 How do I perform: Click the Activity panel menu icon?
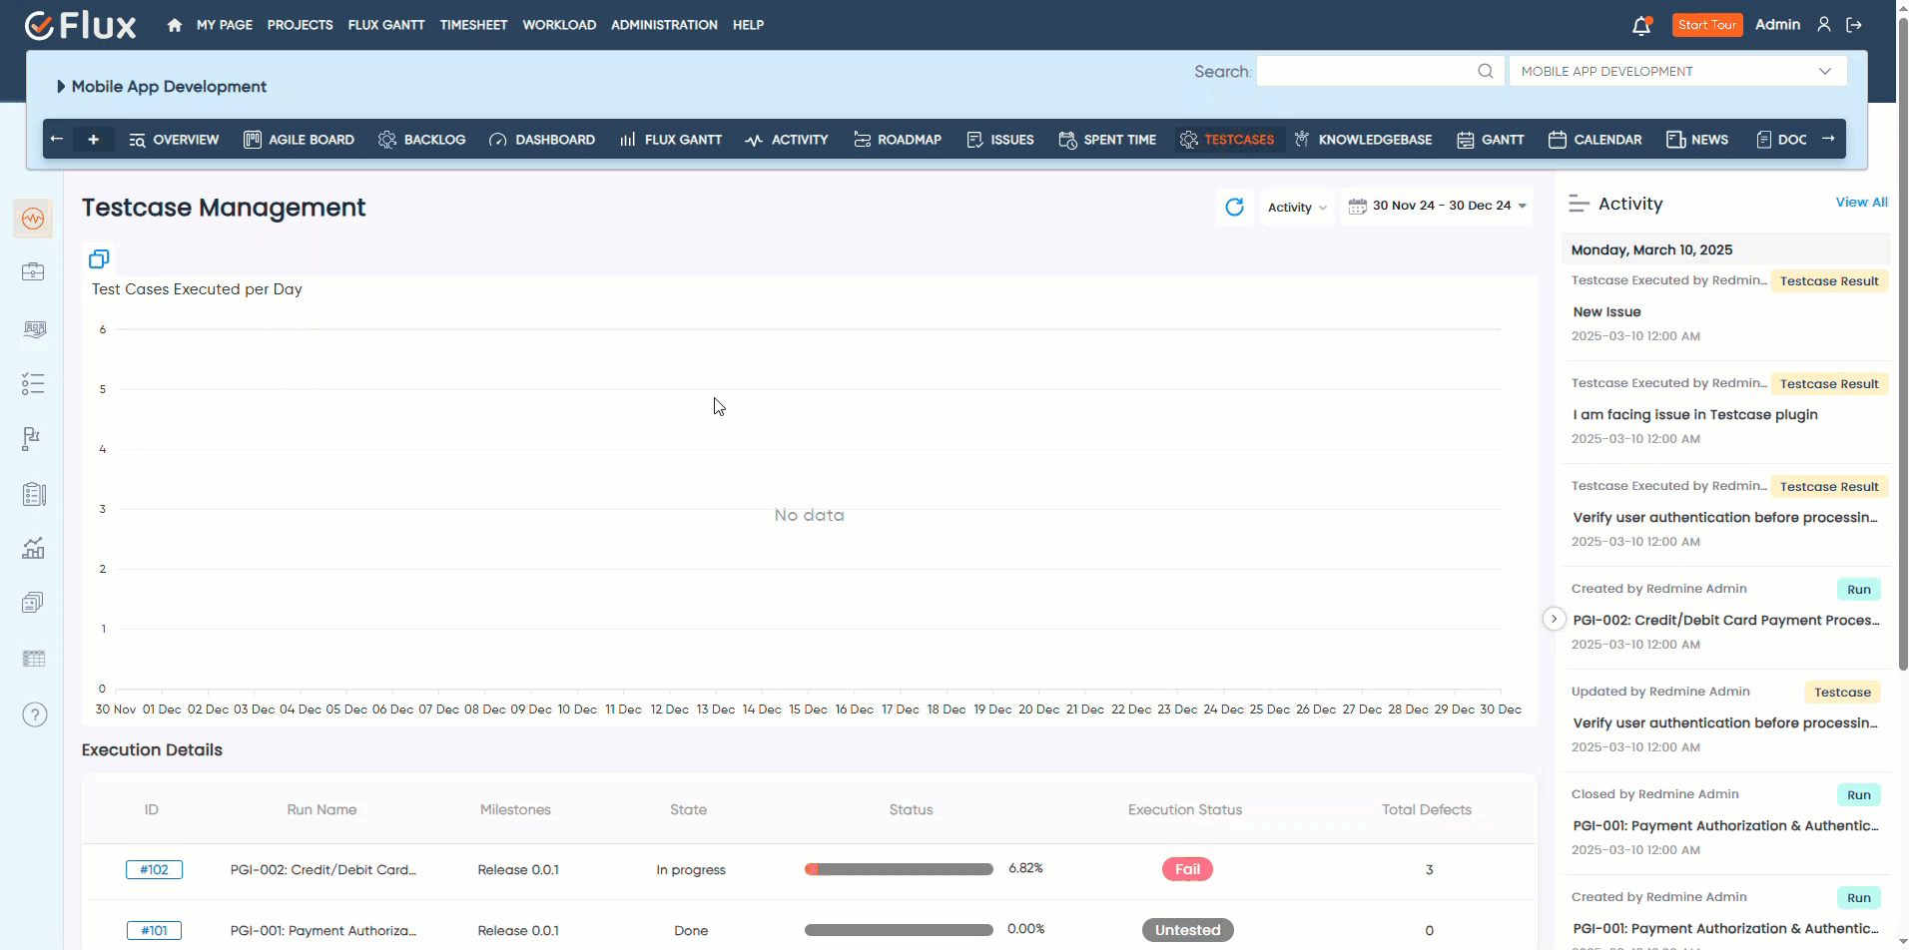point(1579,204)
